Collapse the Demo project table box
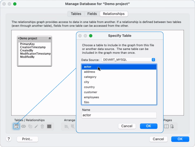The image size is (195, 147). pyautogui.click(x=50, y=38)
